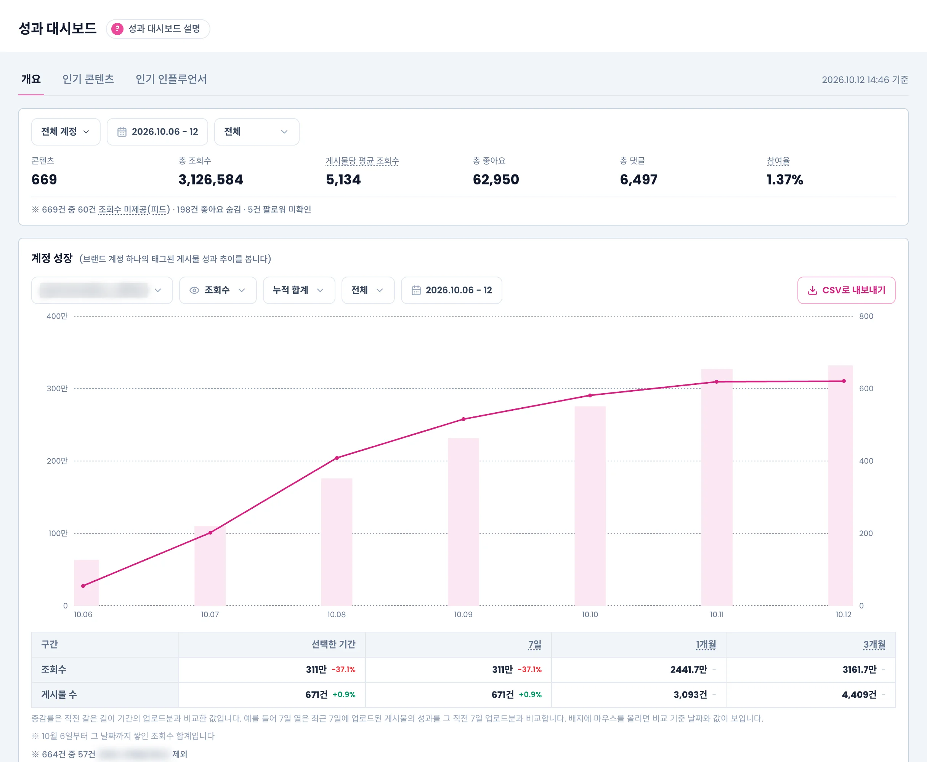Click CSV로 내보내기 export button
This screenshot has height=762, width=927.
[x=846, y=290]
